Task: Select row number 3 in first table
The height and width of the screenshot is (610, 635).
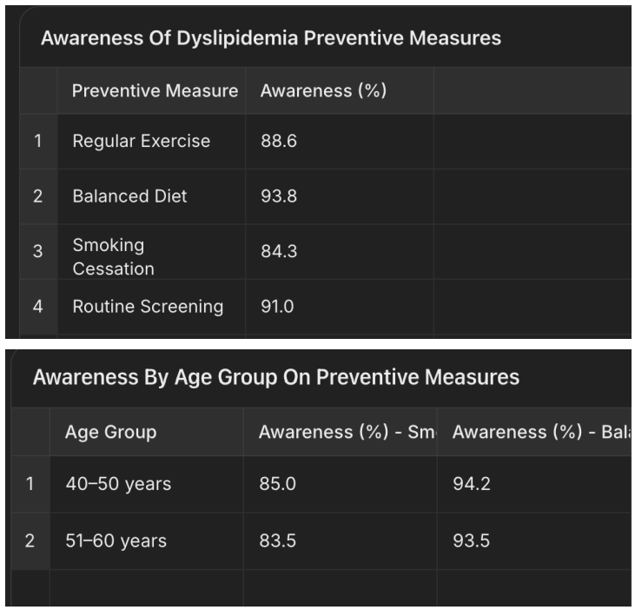Action: 37,252
